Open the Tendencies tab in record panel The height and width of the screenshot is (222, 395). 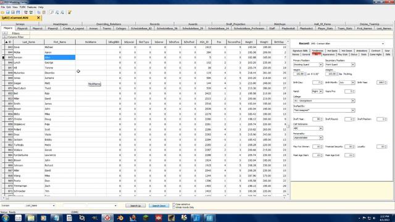(x=317, y=51)
